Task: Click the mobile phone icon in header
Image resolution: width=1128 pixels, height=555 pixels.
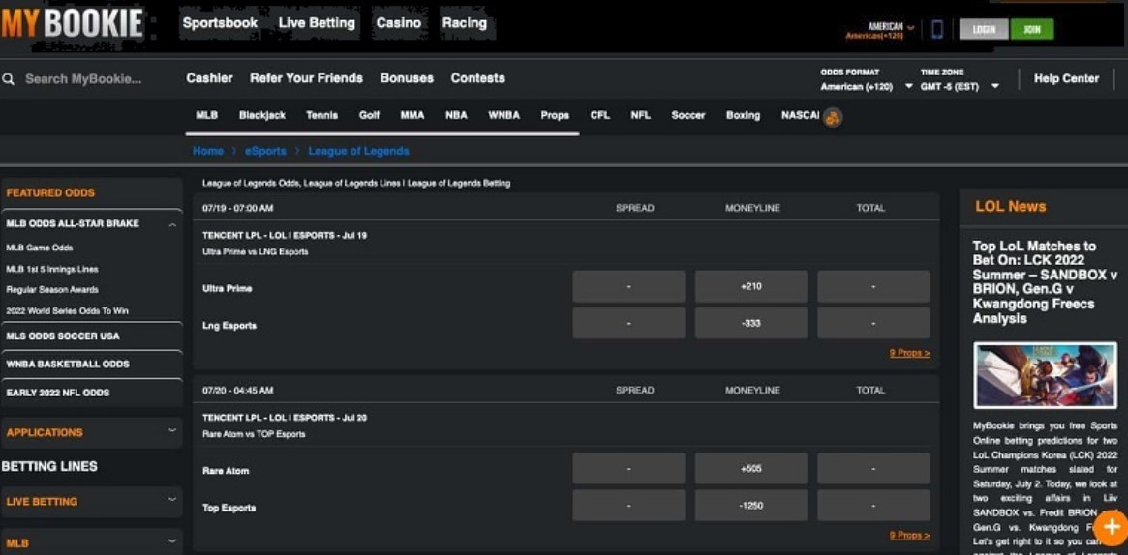Action: click(936, 29)
